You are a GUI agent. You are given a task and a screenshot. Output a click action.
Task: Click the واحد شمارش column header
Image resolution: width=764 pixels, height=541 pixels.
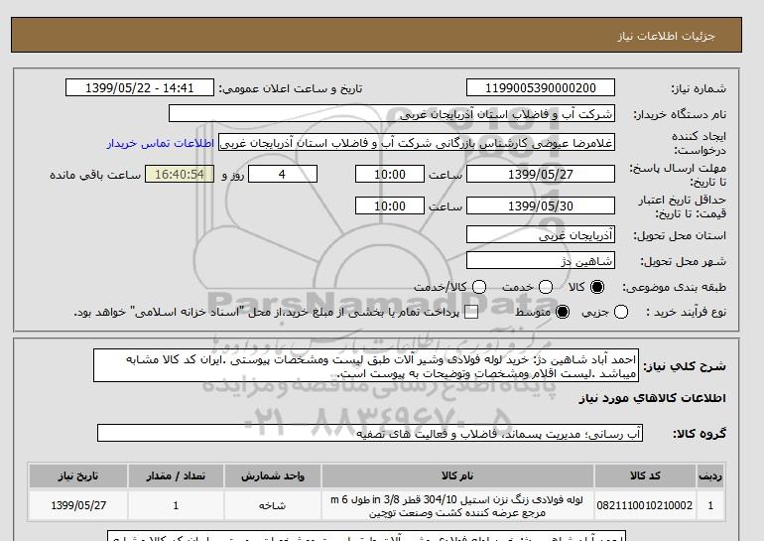[x=273, y=476]
